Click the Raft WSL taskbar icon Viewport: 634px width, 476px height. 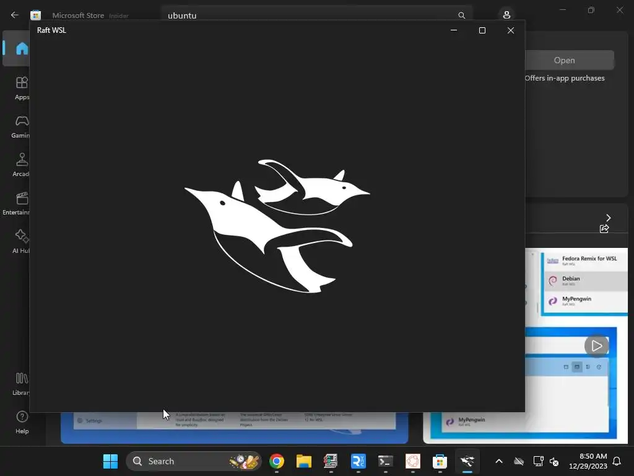pos(467,461)
